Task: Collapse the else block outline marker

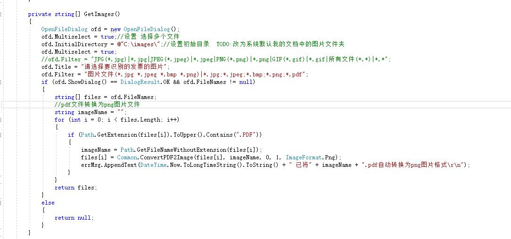Action: click(1, 203)
